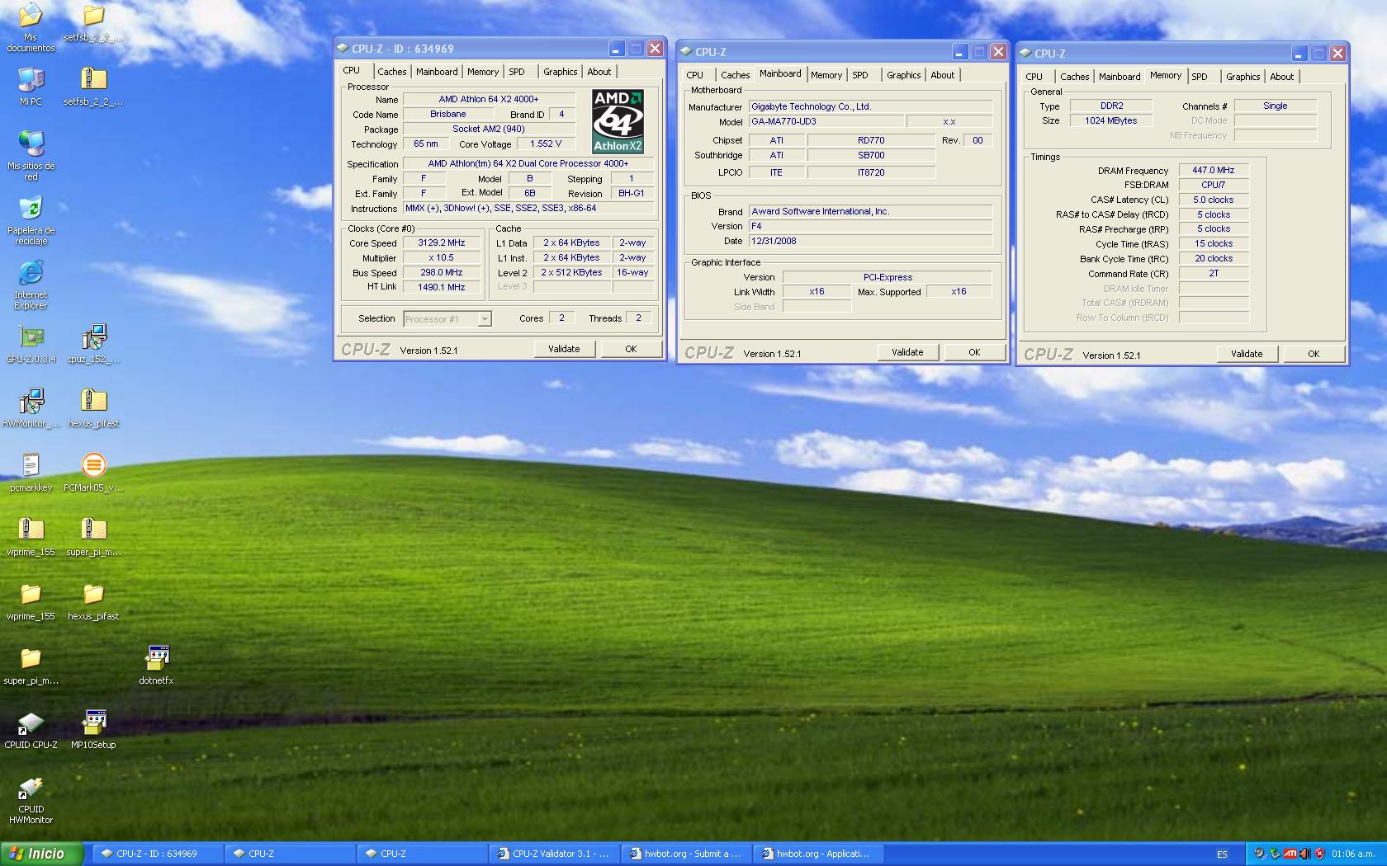Click the Core Voltage 1.552 V value
The width and height of the screenshot is (1387, 866).
[546, 144]
